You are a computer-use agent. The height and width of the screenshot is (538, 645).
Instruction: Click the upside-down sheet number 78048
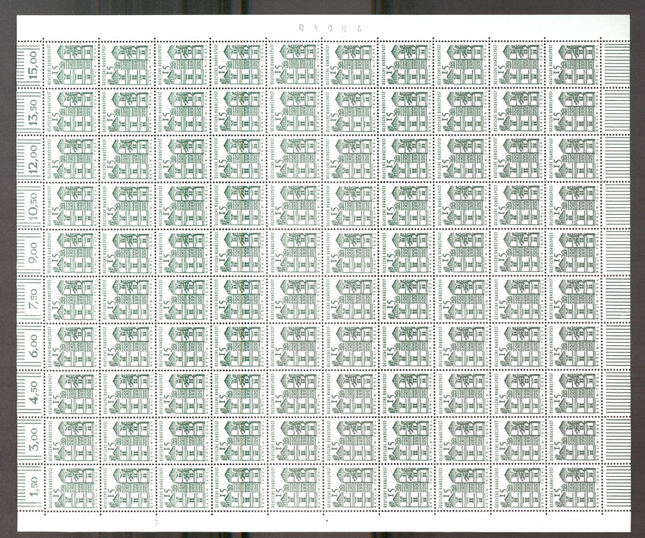point(330,28)
